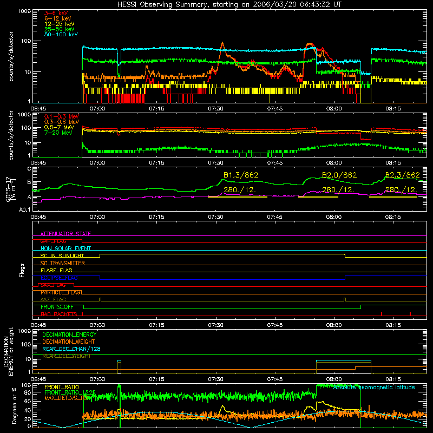Click the 08:00 time tick under the GOES panel
Viewport: 433px width, 433px height.
click(x=334, y=217)
